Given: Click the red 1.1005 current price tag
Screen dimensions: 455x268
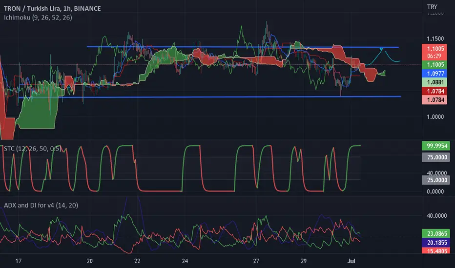Looking at the screenshot, I should coord(434,52).
